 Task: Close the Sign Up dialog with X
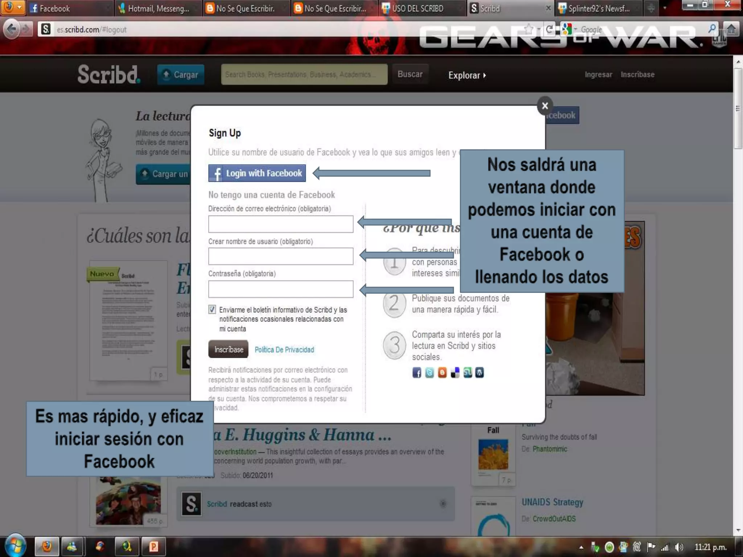[x=545, y=106]
